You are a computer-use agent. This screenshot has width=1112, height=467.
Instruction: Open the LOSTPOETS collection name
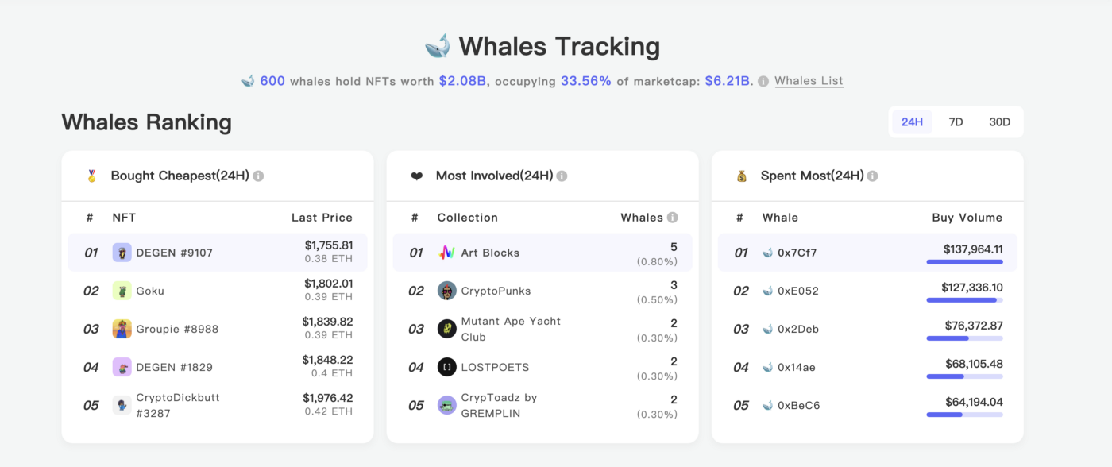[x=495, y=367]
